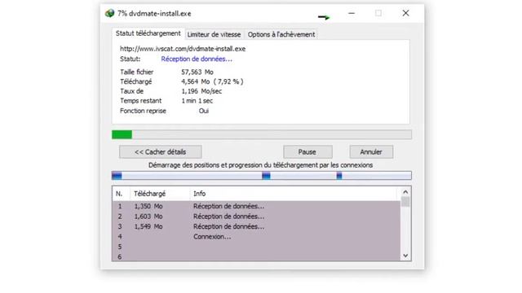The height and width of the screenshot is (293, 522).
Task: Click the scroll down arrow in connections list
Action: point(405,256)
